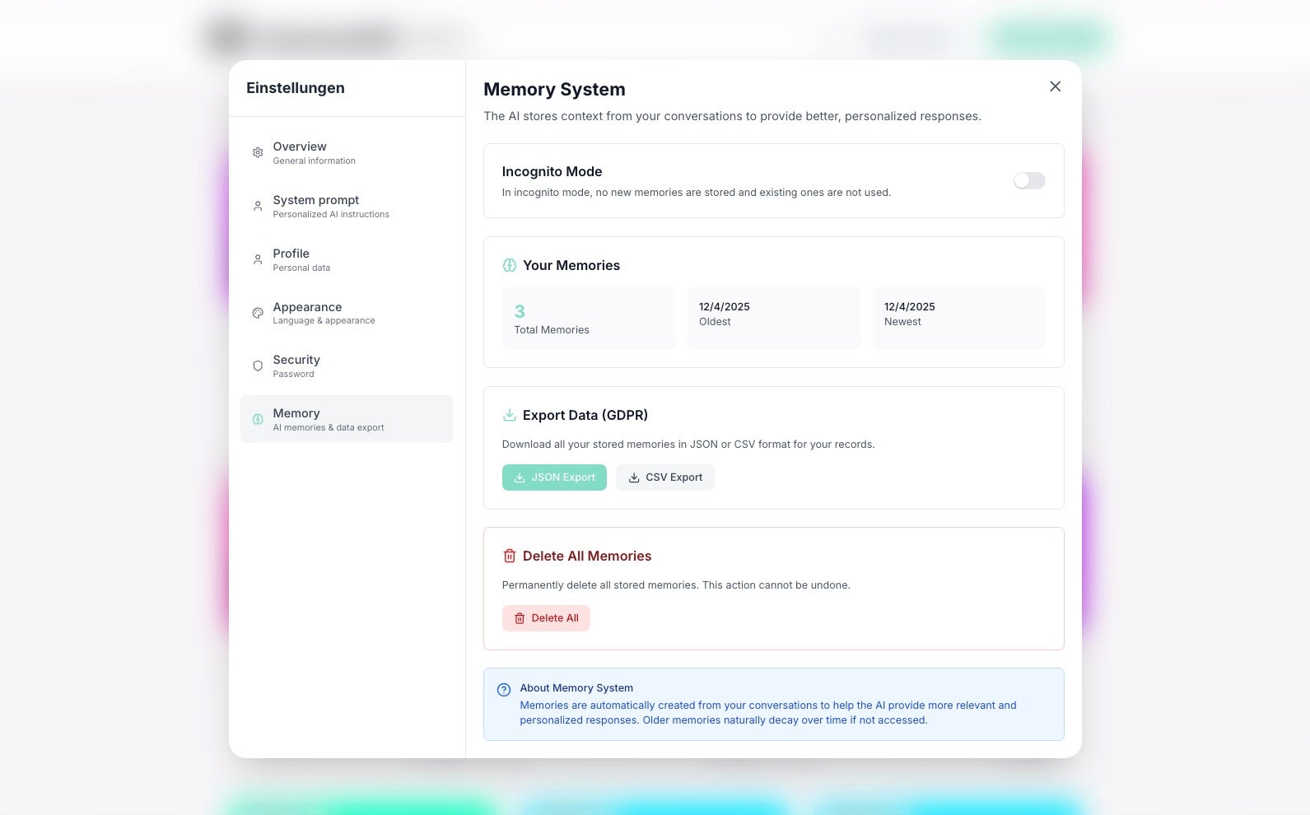Open the Overview settings section
The image size is (1310, 815).
point(347,153)
